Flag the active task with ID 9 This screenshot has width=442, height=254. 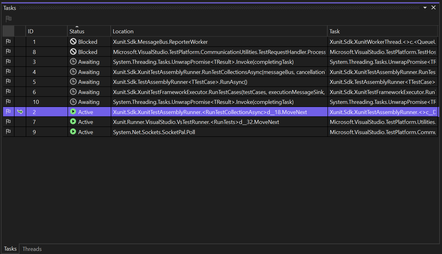point(8,132)
